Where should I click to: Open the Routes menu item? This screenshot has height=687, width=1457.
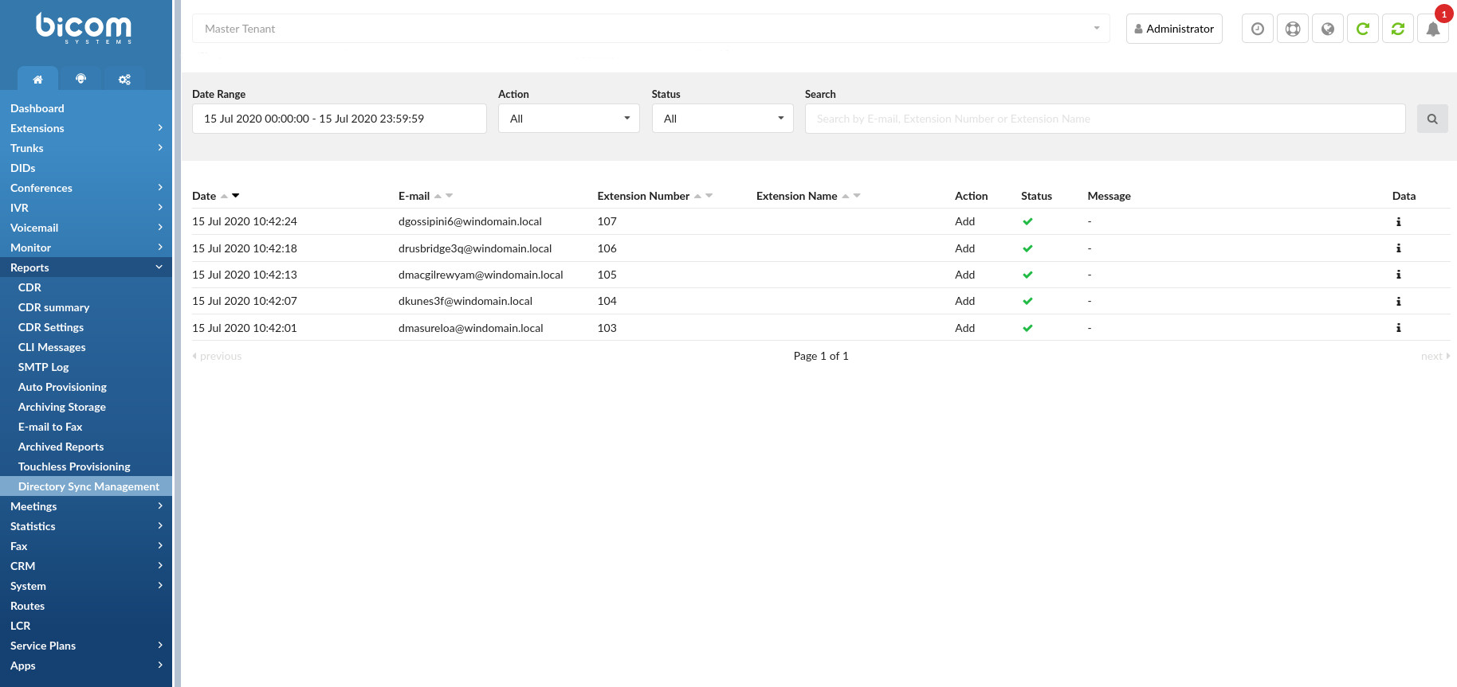(x=86, y=606)
